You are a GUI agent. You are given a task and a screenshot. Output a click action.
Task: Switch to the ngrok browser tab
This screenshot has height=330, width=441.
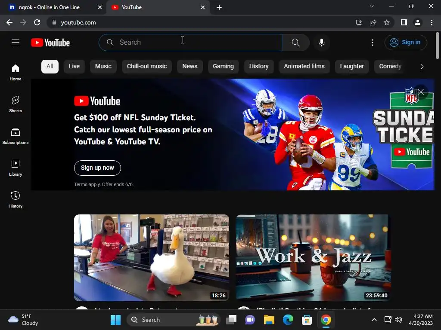coord(49,7)
